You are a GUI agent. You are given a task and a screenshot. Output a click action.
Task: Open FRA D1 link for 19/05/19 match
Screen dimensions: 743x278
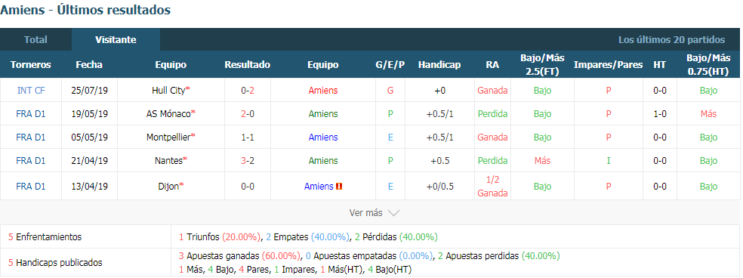(31, 114)
